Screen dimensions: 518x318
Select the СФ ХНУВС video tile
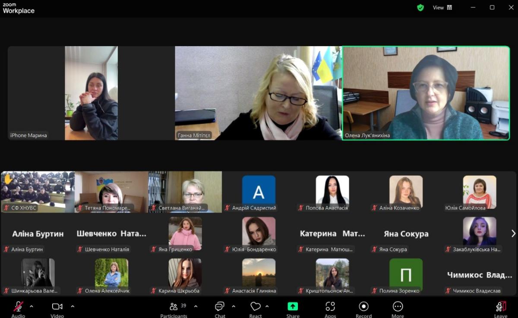[38, 192]
